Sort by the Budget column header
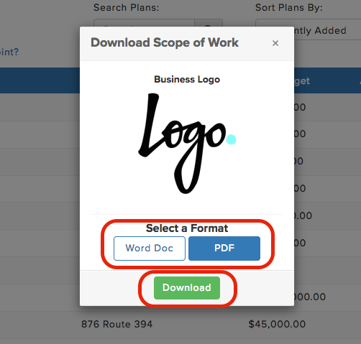The width and height of the screenshot is (361, 344). point(302,81)
